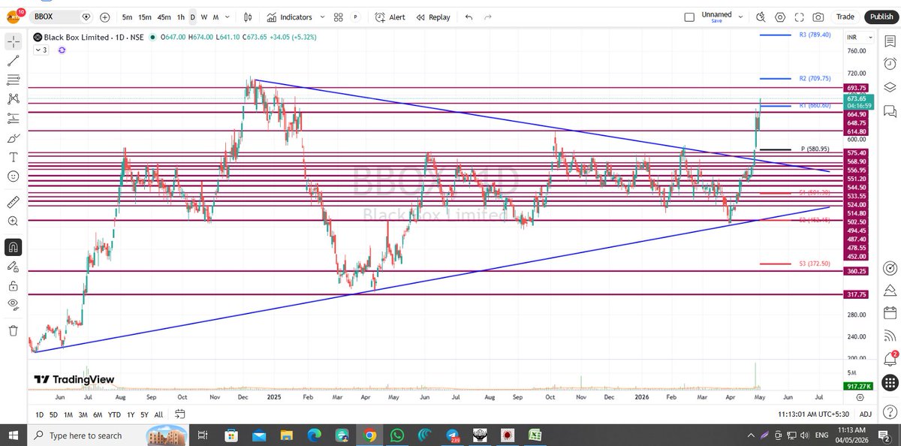Set date range to YTD
901x446 pixels.
pos(114,414)
